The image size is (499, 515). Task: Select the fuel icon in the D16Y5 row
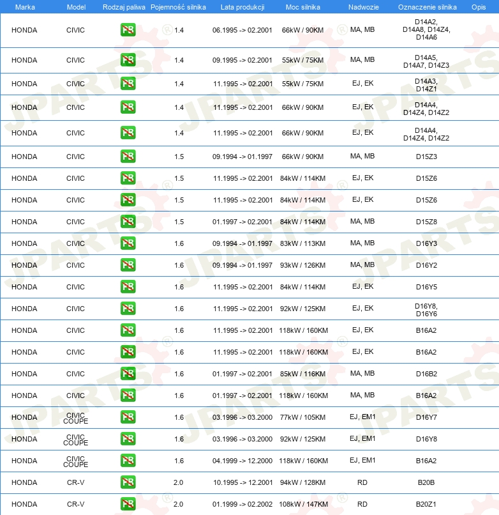(x=128, y=287)
